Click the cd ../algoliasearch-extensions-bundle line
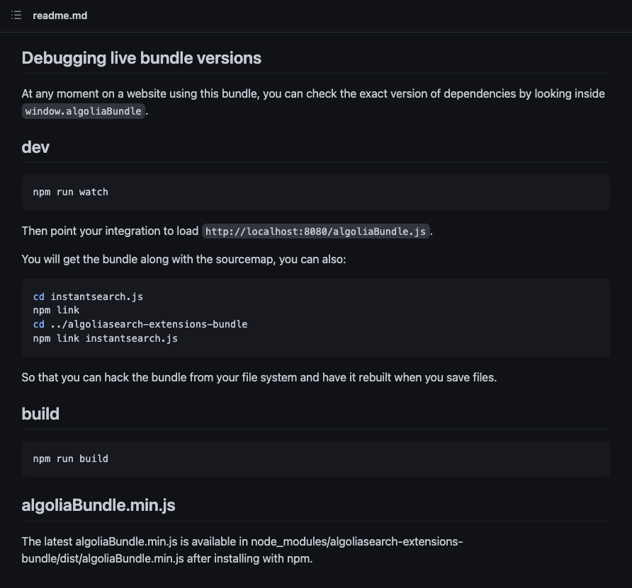632x588 pixels. click(x=140, y=324)
